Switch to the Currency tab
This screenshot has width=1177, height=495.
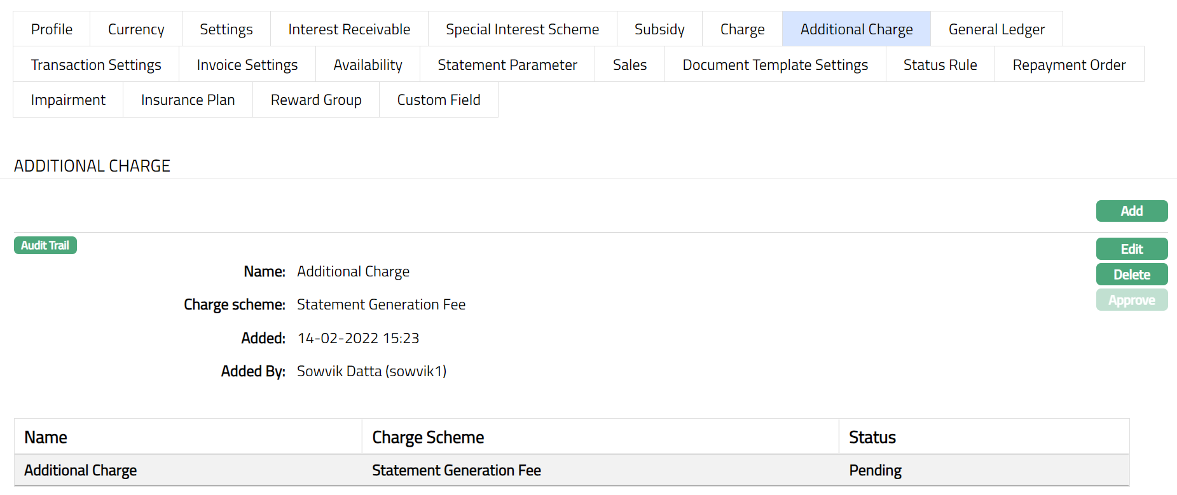(136, 29)
